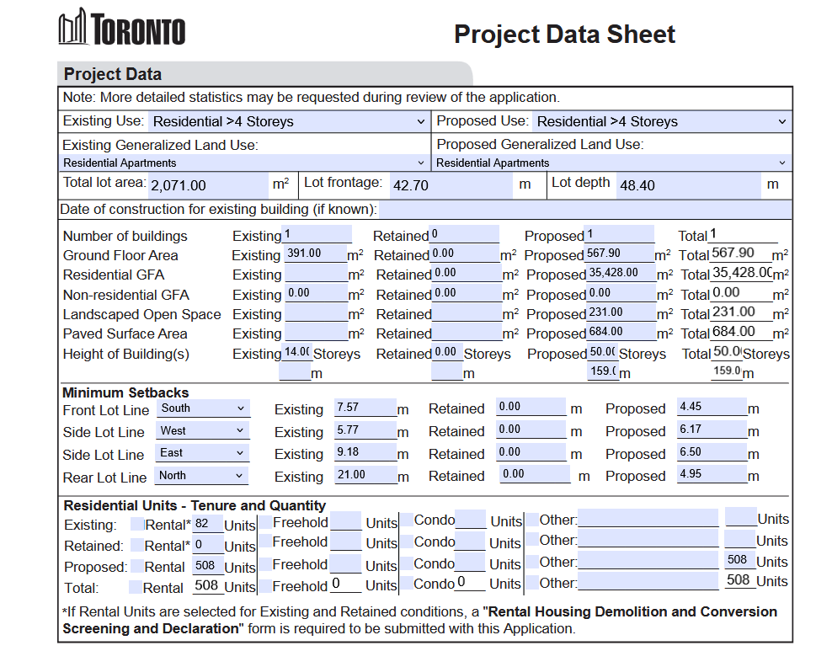816x651 pixels.
Task: Click Proposed Ground Floor Area field
Action: coord(621,253)
